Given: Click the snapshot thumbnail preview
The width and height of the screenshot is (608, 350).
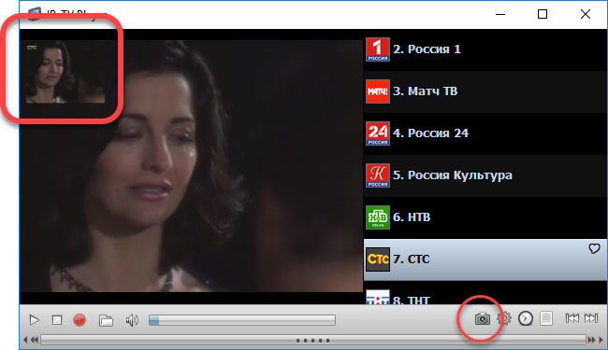Looking at the screenshot, I should [x=65, y=72].
